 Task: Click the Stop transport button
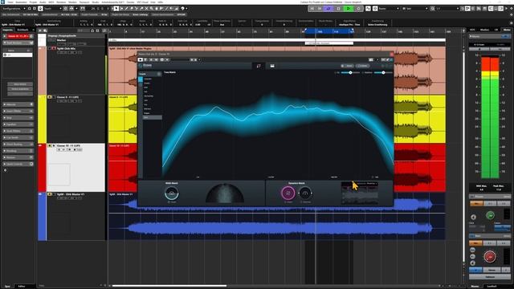point(338,9)
